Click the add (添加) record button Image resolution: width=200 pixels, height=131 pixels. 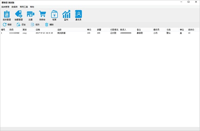click(21, 25)
